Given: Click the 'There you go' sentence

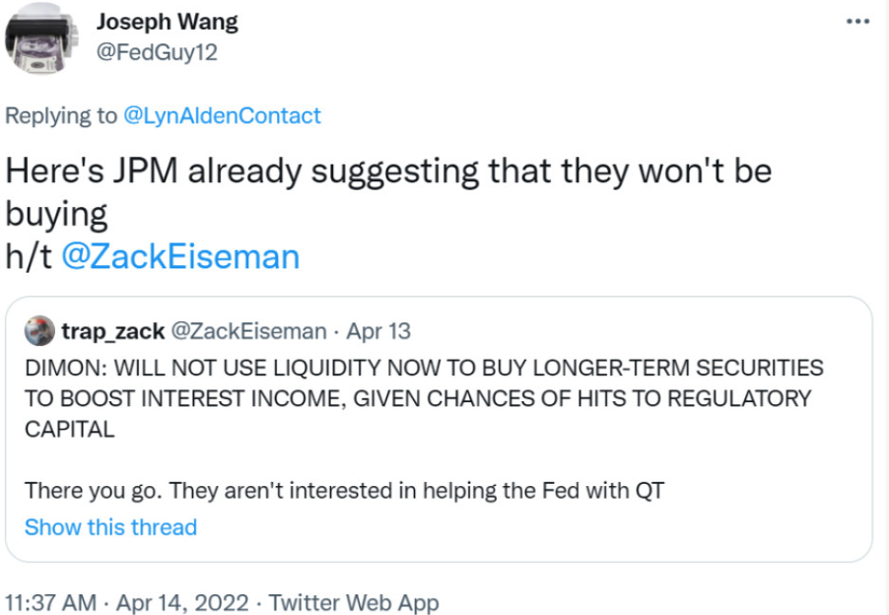Looking at the screenshot, I should point(344,490).
